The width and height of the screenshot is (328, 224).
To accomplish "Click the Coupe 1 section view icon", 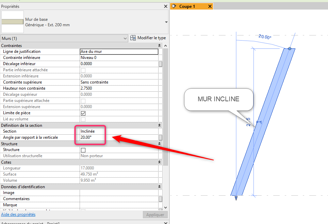I will click(x=175, y=6).
